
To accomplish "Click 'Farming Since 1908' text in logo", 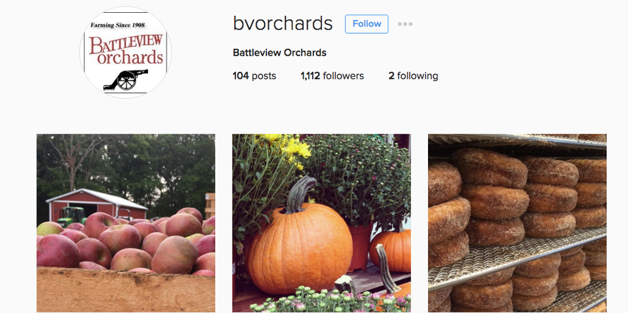I will pyautogui.click(x=117, y=25).
